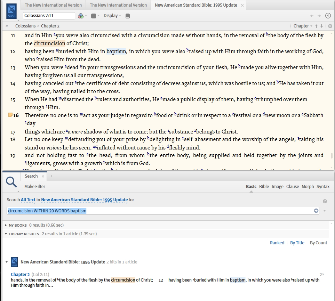The height and width of the screenshot is (301, 335).
Task: Click the Chapter 2 breadcrumb
Action: (x=50, y=26)
